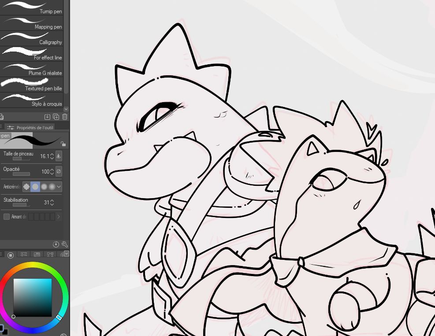Adjust the Opacité slider
Screen dimensions: 435x336
click(x=21, y=174)
